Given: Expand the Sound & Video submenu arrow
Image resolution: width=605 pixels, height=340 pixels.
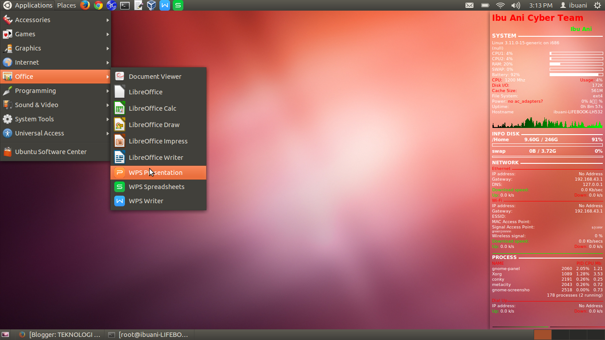Looking at the screenshot, I should tap(108, 105).
